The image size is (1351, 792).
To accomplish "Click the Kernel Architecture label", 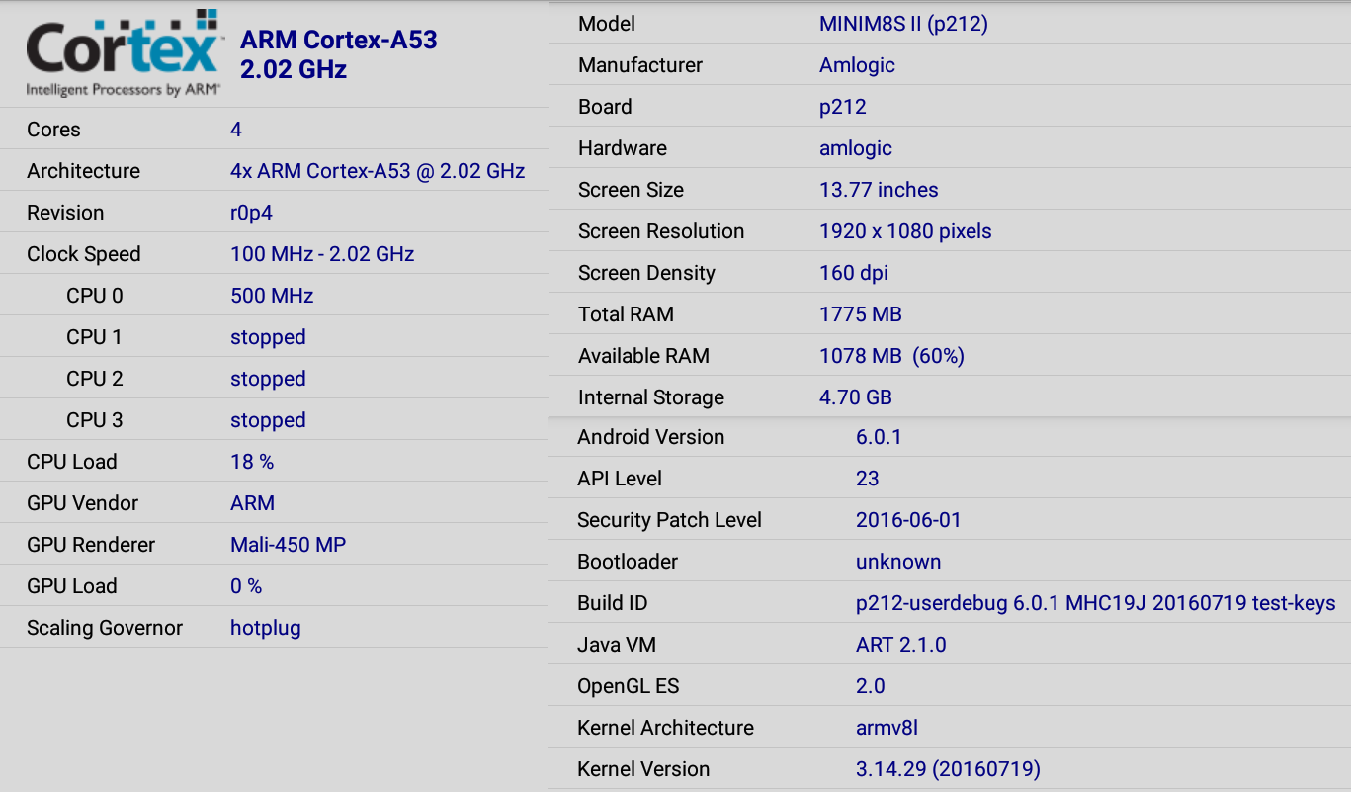I will pyautogui.click(x=665, y=728).
